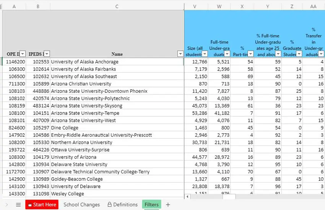Select University of Delaware cell
Screen dimensions: 325x210
(x=117, y=186)
